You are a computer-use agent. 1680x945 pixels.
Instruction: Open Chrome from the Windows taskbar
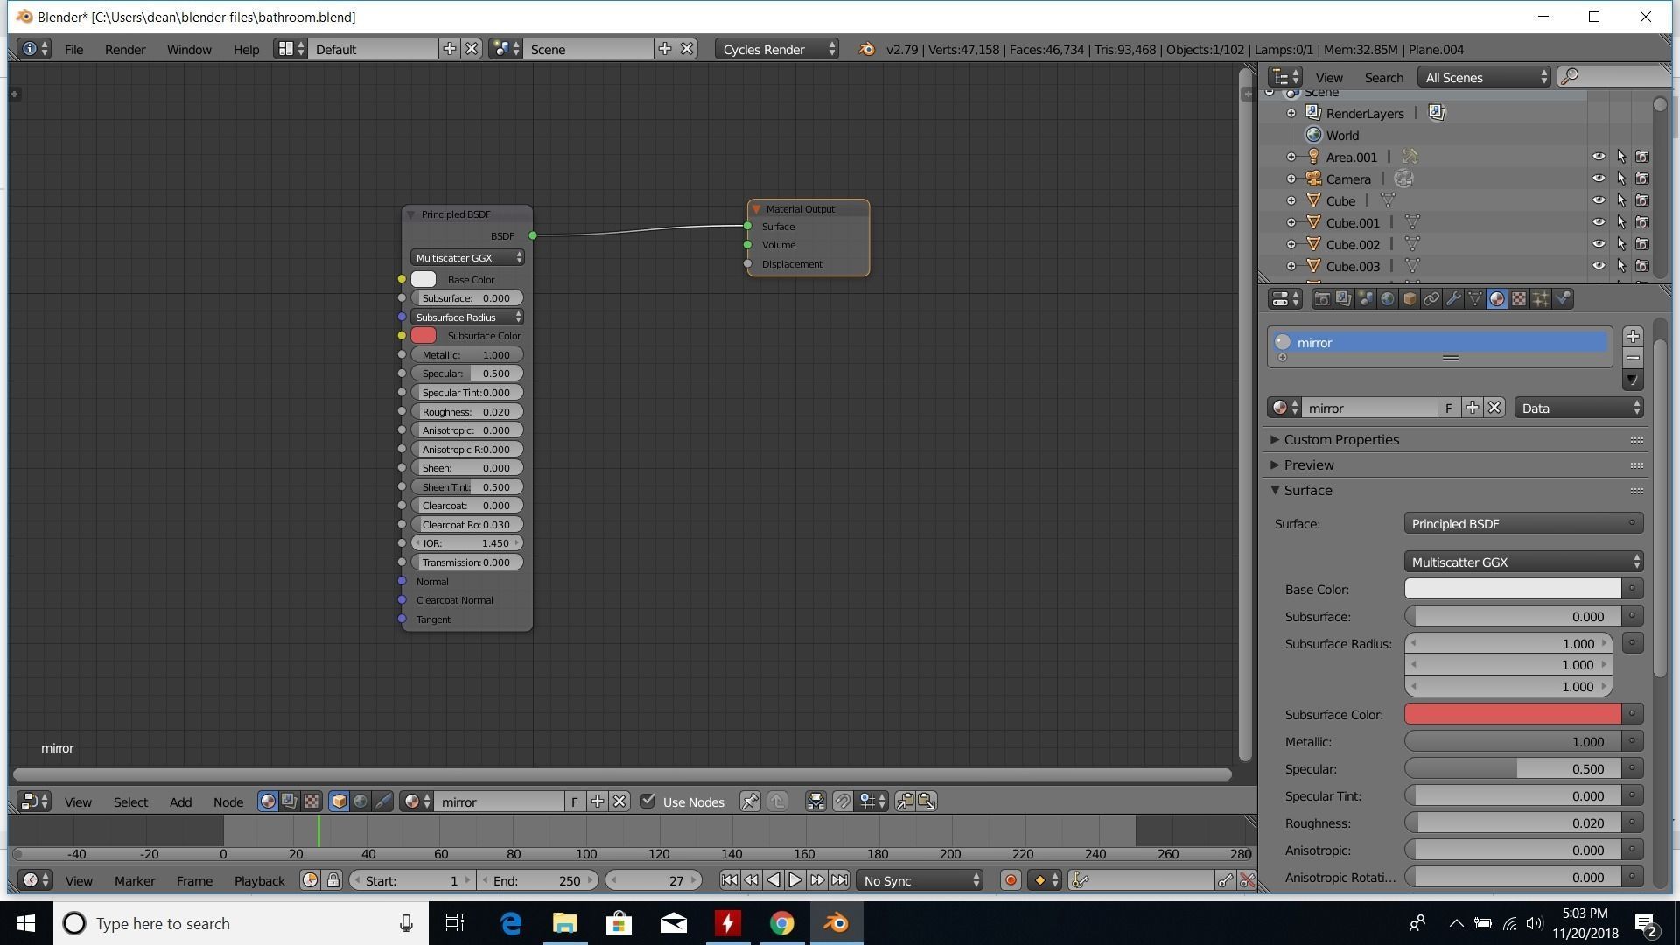(781, 924)
